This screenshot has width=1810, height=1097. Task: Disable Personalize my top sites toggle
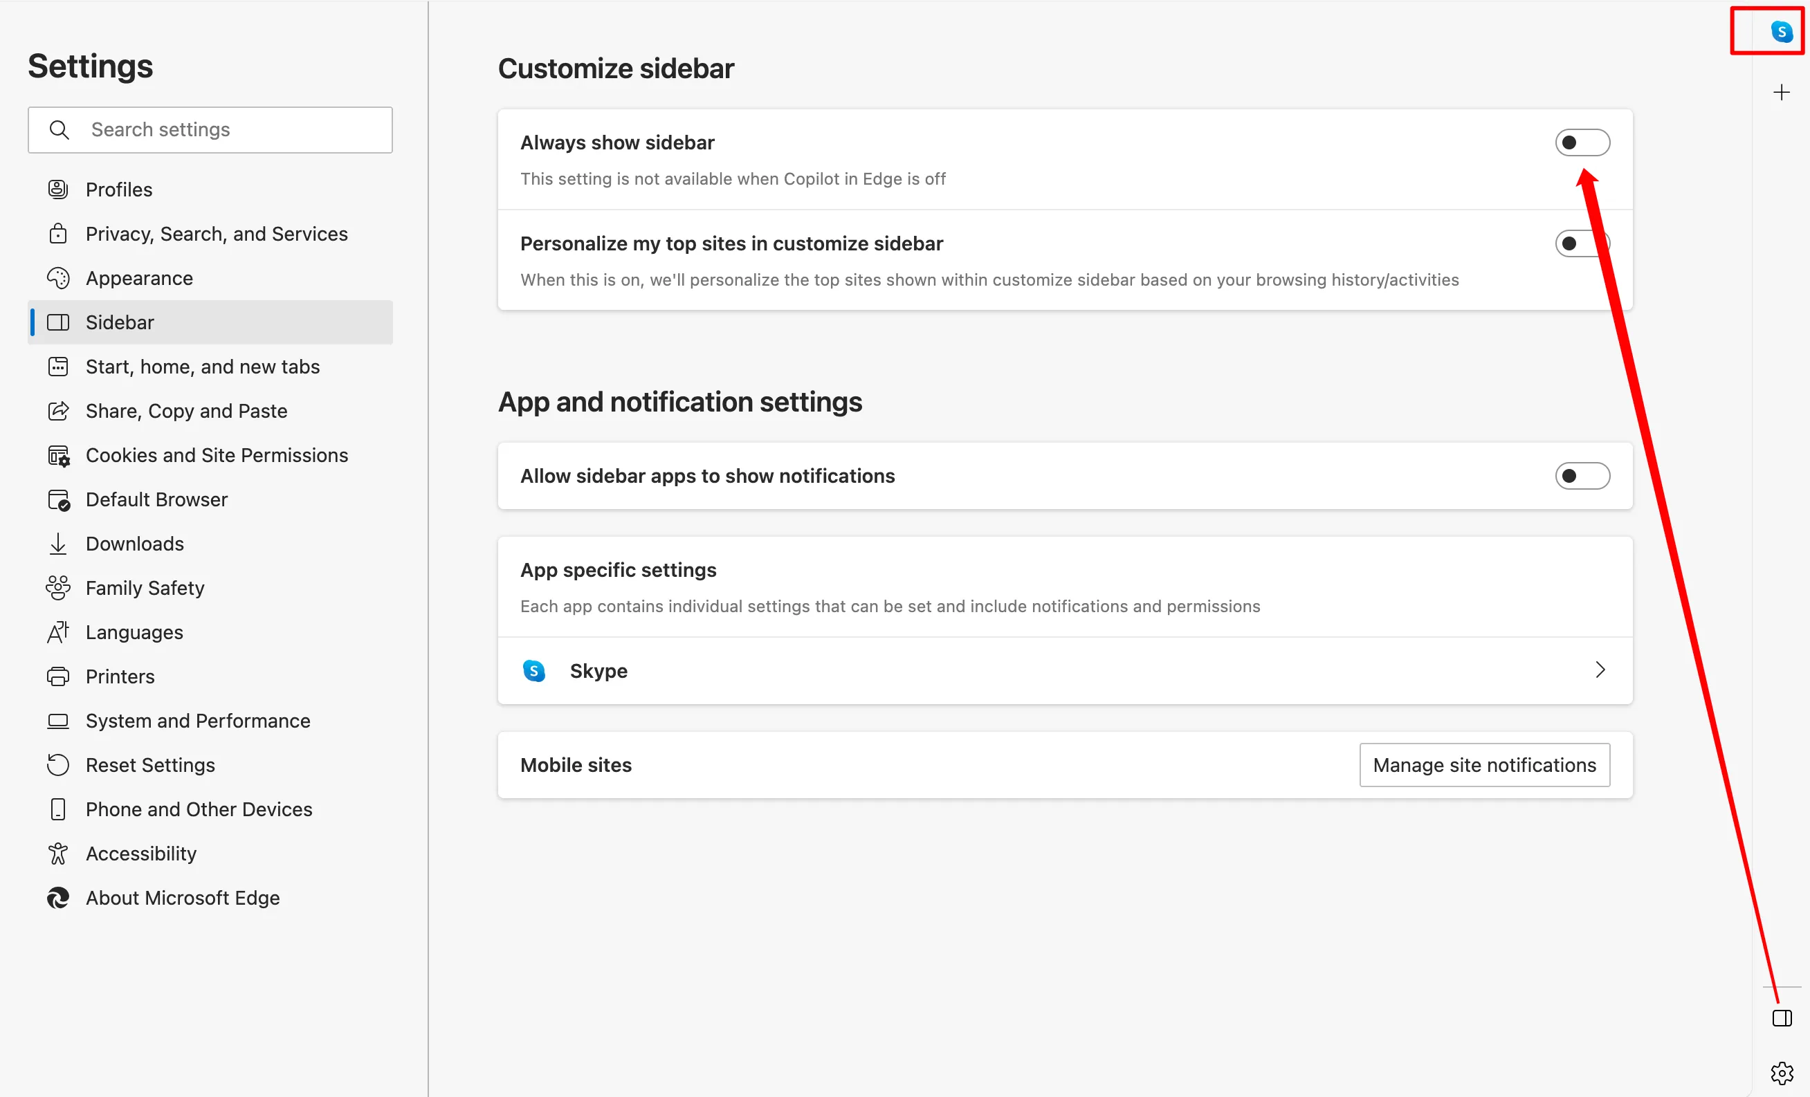pyautogui.click(x=1583, y=243)
